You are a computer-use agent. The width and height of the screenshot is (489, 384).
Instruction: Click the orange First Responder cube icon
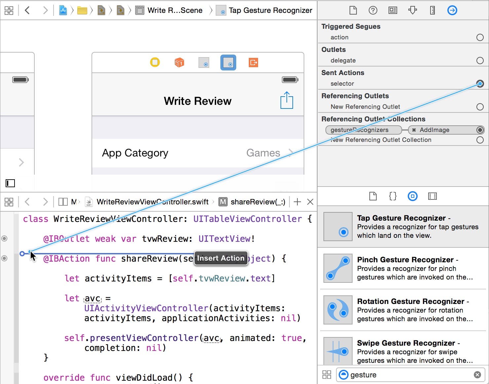179,62
